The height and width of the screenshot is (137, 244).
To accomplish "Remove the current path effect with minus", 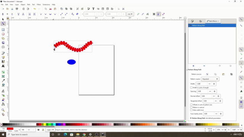I will (x=204, y=66).
